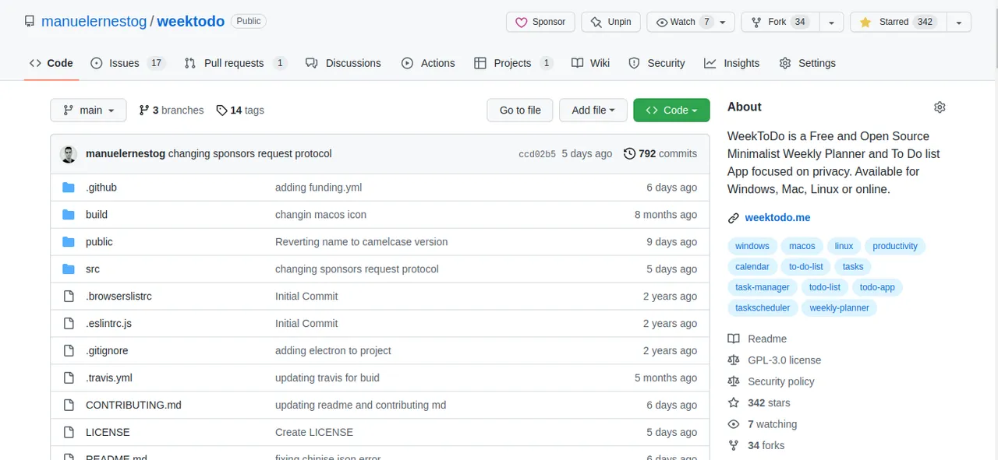
Task: Open the Fork options dropdown arrow
Action: pos(832,22)
